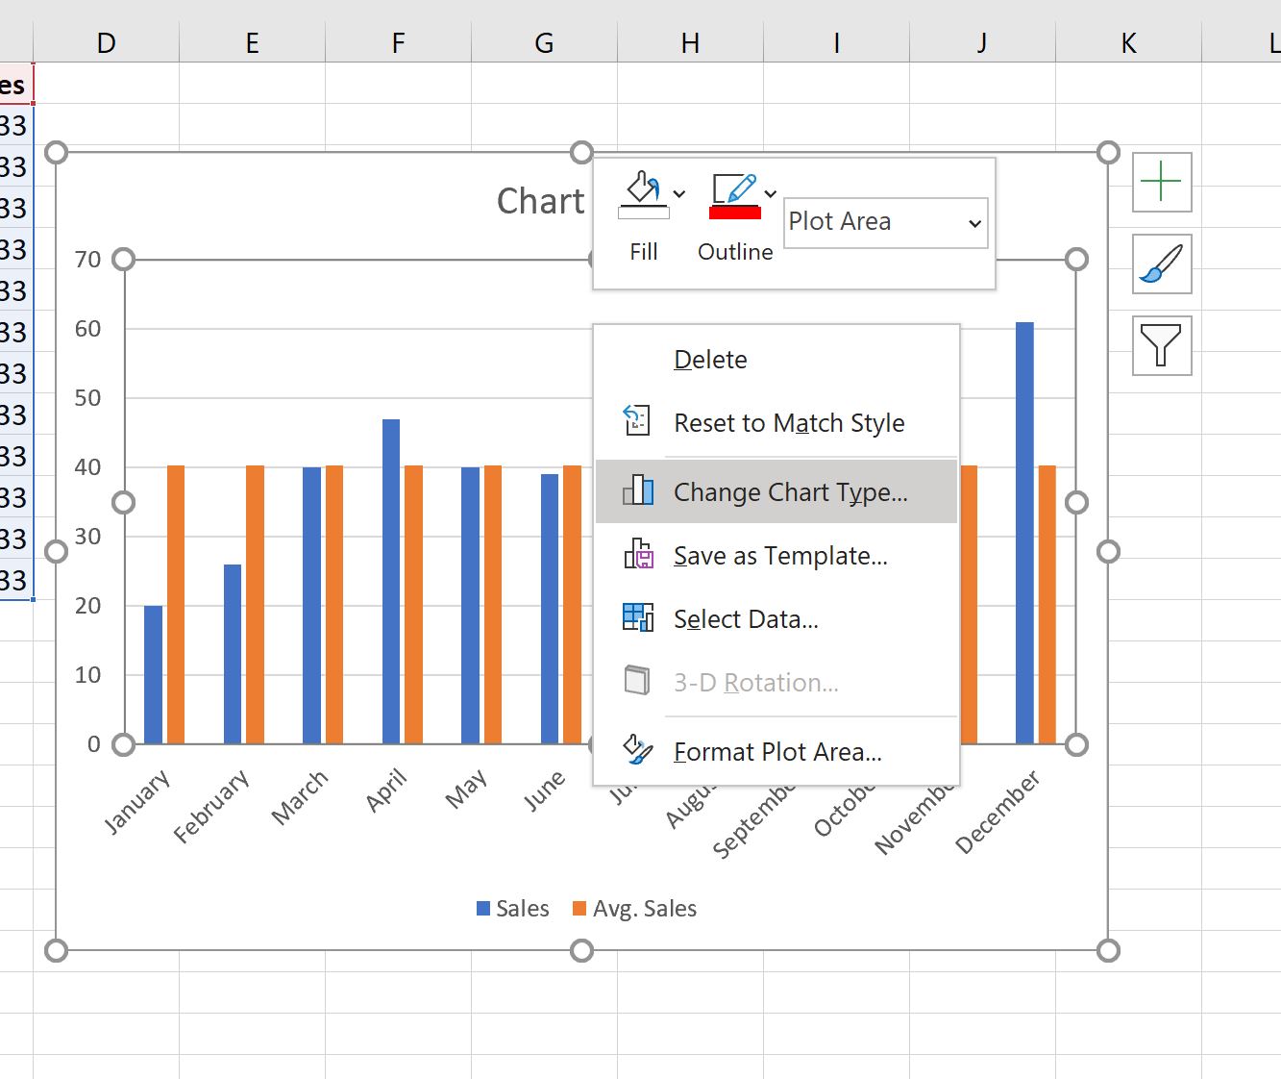Click the chart's bottom-right resize handle
1281x1079 pixels.
[1108, 950]
